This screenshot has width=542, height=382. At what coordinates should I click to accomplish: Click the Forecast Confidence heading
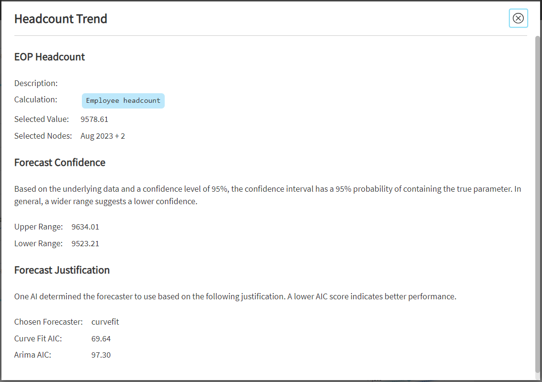click(60, 163)
